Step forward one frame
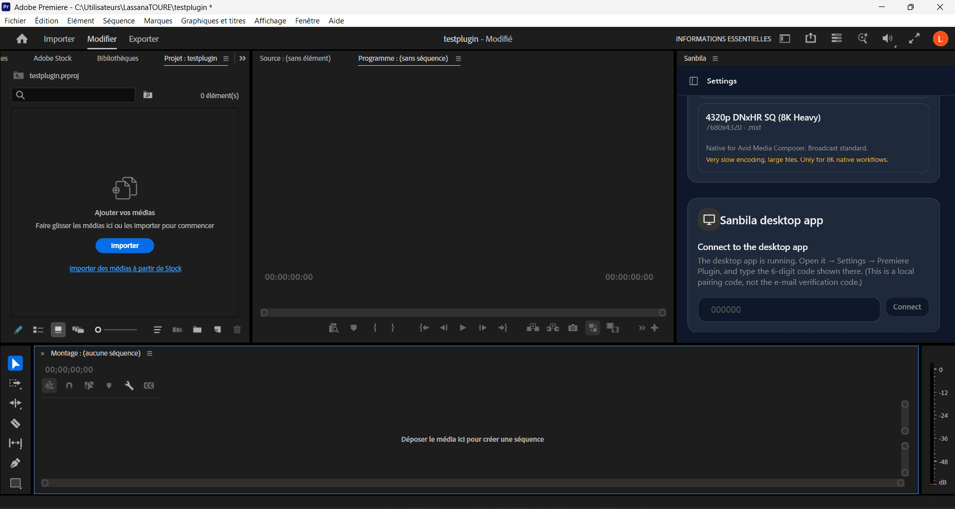 tap(482, 328)
